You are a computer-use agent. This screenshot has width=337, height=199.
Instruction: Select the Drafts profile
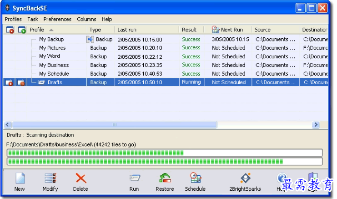coord(55,82)
